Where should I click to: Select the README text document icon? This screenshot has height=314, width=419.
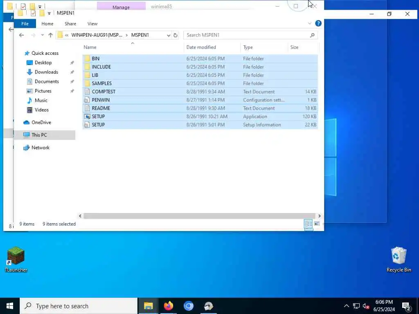pos(87,108)
